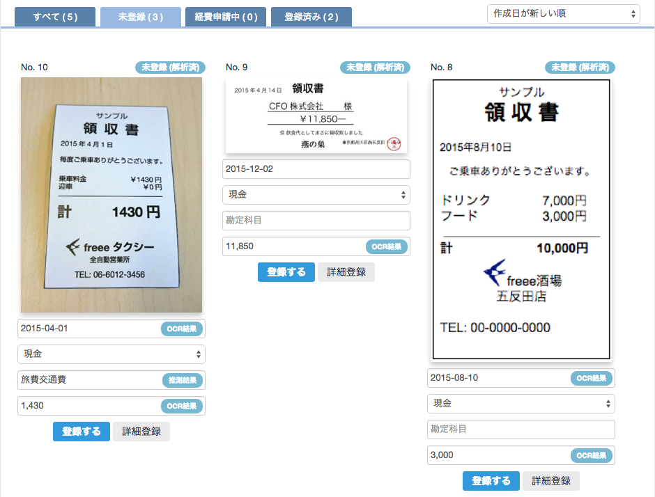Open the 未登録 (3) tab
This screenshot has height=497, width=655.
[x=140, y=17]
